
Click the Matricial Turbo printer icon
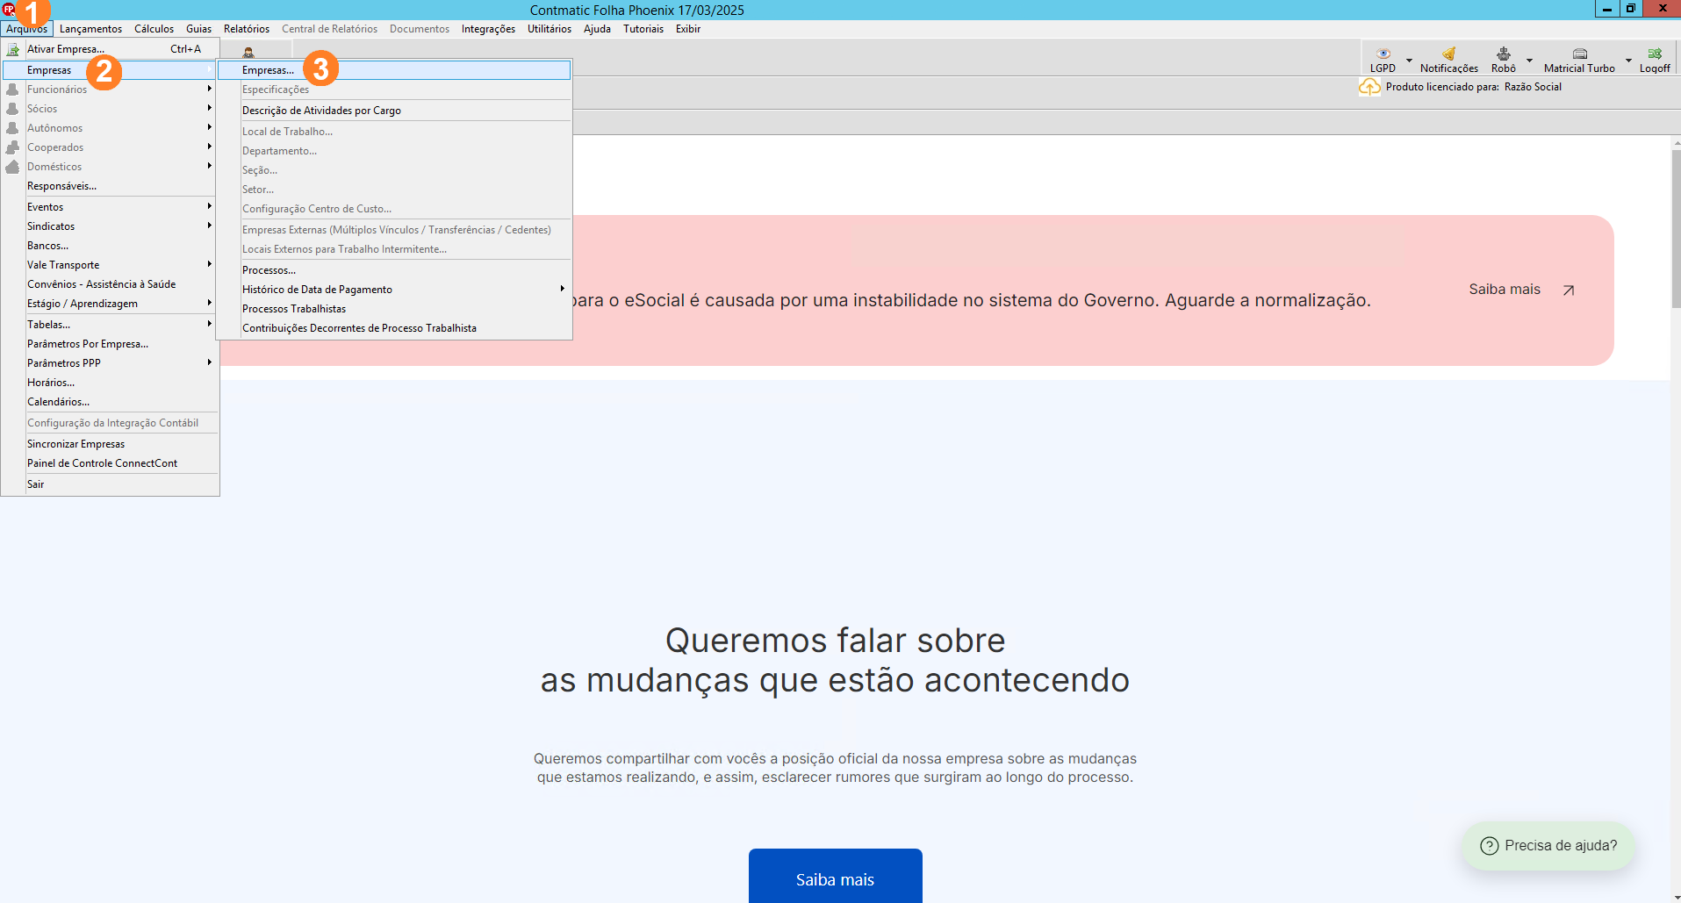1579,54
